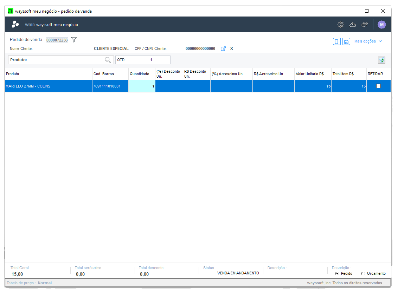
Task: Click the filter funnel icon
Action: pyautogui.click(x=74, y=40)
